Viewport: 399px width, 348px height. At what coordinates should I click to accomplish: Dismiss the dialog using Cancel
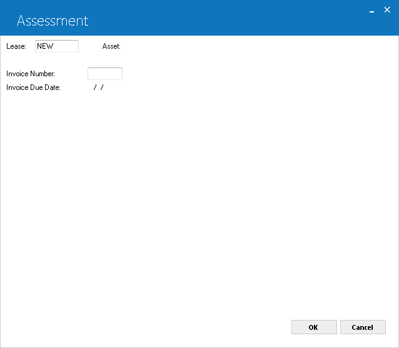click(x=363, y=327)
